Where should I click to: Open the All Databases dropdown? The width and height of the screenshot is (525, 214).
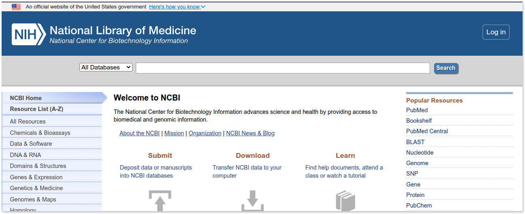(x=106, y=67)
